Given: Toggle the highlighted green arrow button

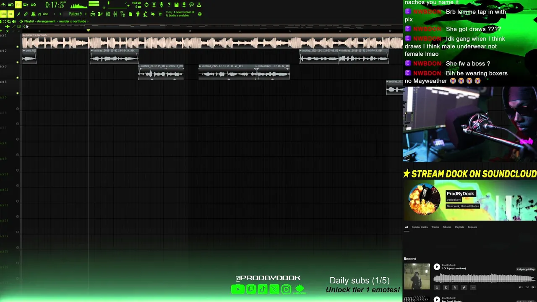Looking at the screenshot, I should click(x=10, y=14).
